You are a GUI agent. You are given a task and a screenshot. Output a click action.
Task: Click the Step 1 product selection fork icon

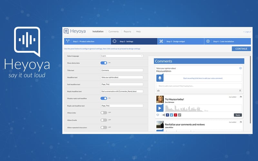click(68, 41)
